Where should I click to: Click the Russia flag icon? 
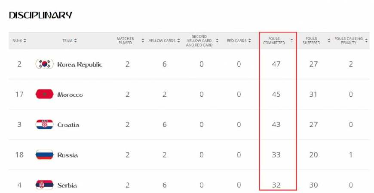click(x=44, y=155)
